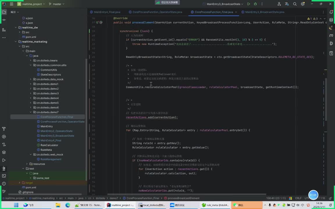Open the Problems tool window
This screenshot has height=209, width=335.
click(4, 183)
